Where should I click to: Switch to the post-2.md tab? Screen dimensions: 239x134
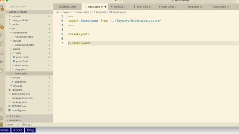tap(169, 7)
